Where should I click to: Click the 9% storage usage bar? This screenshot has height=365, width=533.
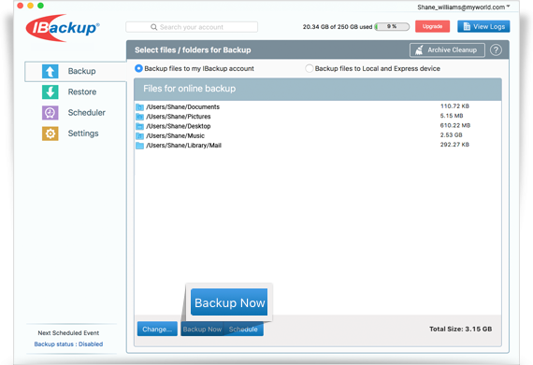click(392, 26)
